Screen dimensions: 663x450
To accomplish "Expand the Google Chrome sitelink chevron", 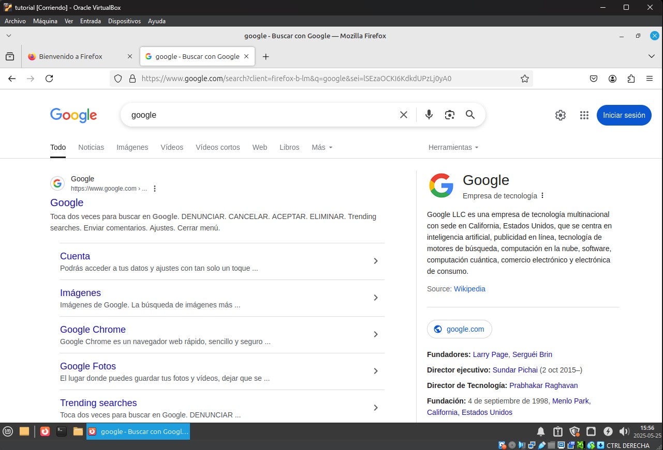I will [x=376, y=334].
